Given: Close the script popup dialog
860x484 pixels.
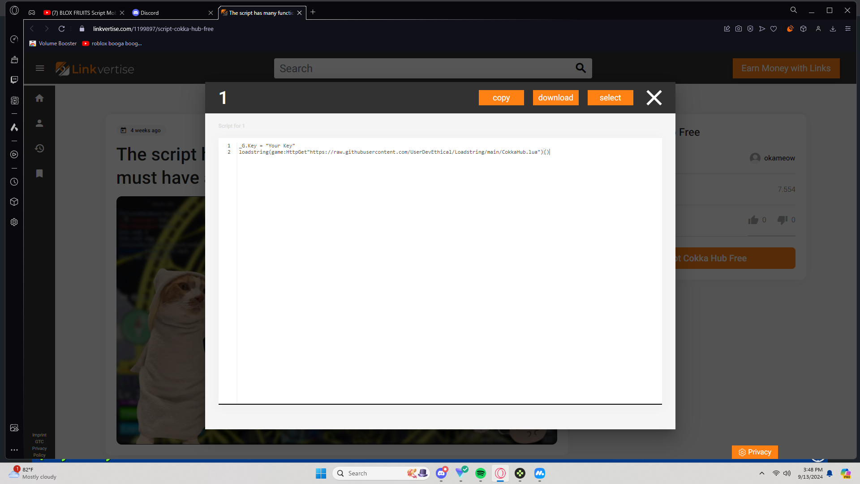Looking at the screenshot, I should [x=654, y=98].
